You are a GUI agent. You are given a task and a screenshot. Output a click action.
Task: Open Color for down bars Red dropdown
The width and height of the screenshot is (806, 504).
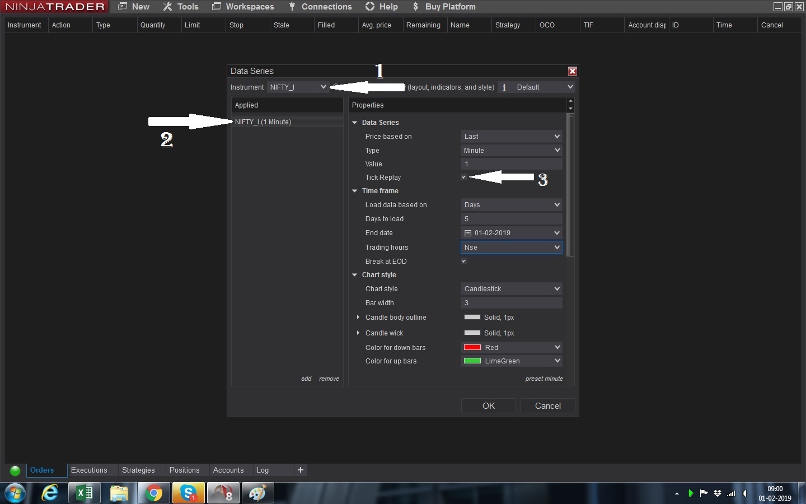click(511, 348)
